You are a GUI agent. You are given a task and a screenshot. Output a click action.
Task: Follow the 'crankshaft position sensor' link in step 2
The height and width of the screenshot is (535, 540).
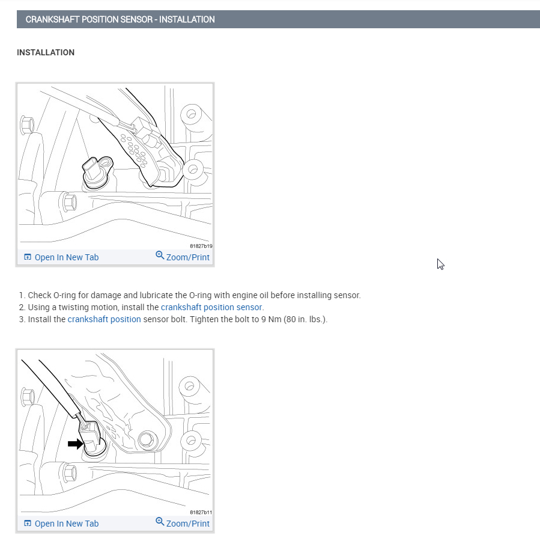coord(211,307)
